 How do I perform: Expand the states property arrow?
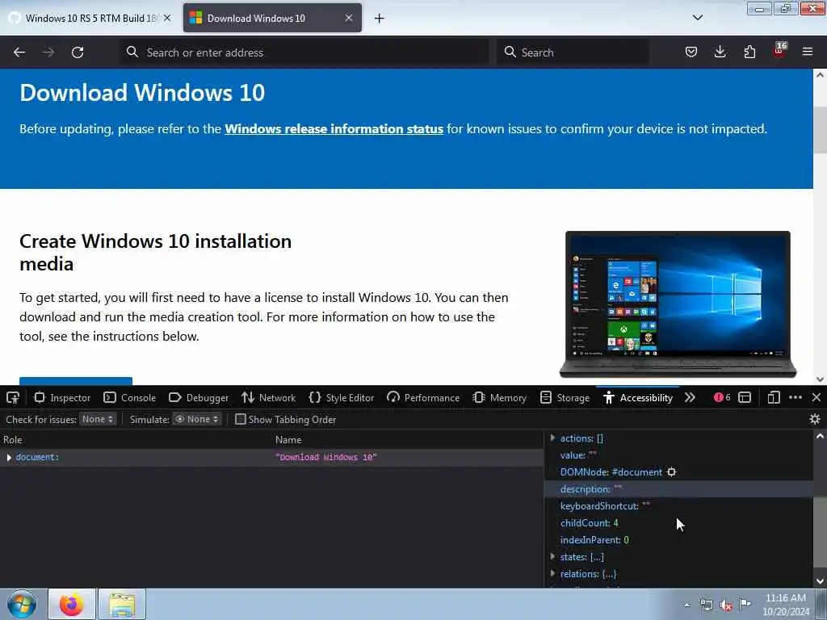point(552,557)
